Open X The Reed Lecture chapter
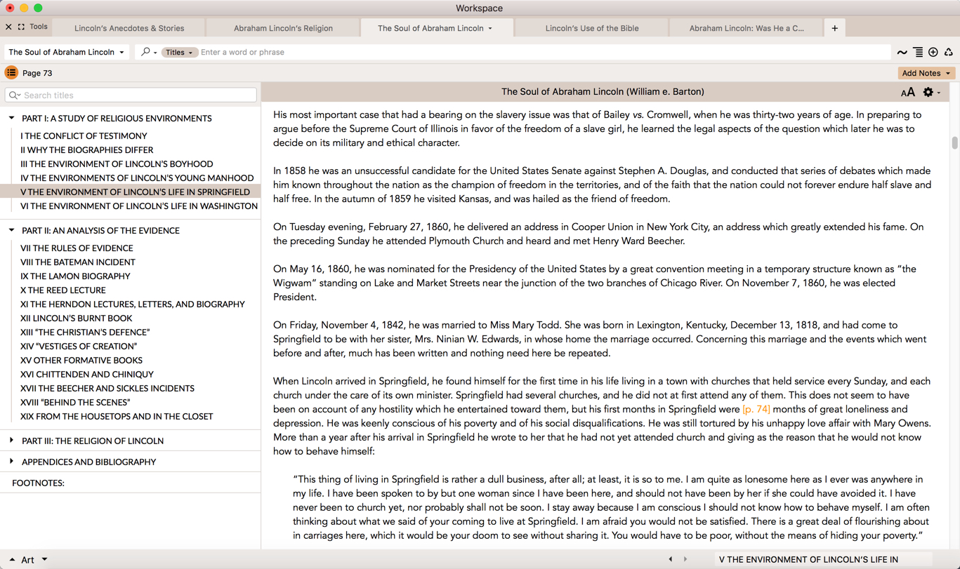 (63, 290)
